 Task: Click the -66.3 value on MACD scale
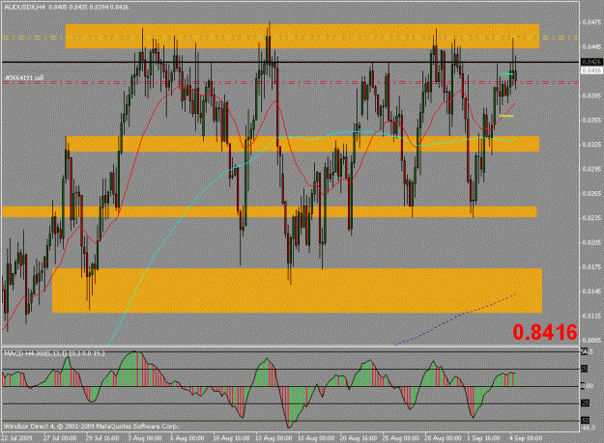click(x=589, y=428)
